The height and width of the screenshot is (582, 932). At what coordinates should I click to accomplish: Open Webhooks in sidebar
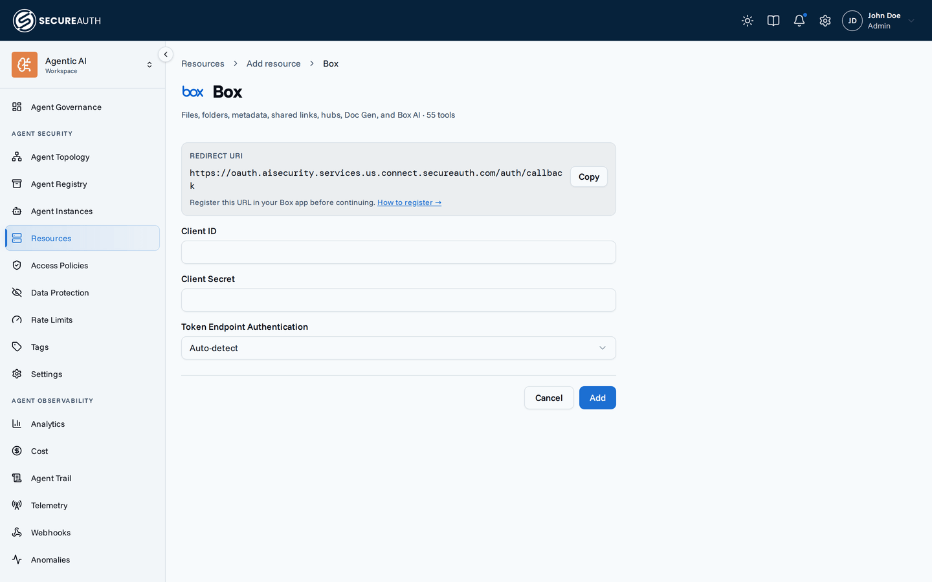(x=82, y=532)
